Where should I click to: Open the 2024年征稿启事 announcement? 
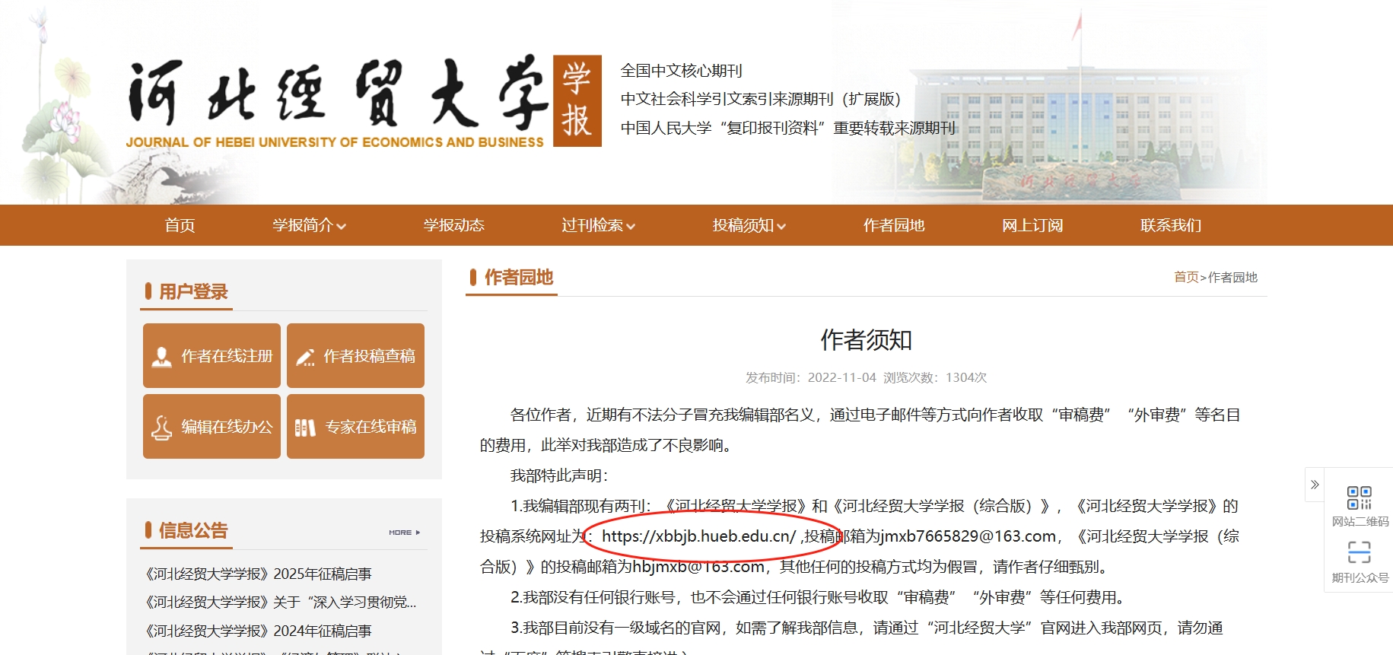259,631
